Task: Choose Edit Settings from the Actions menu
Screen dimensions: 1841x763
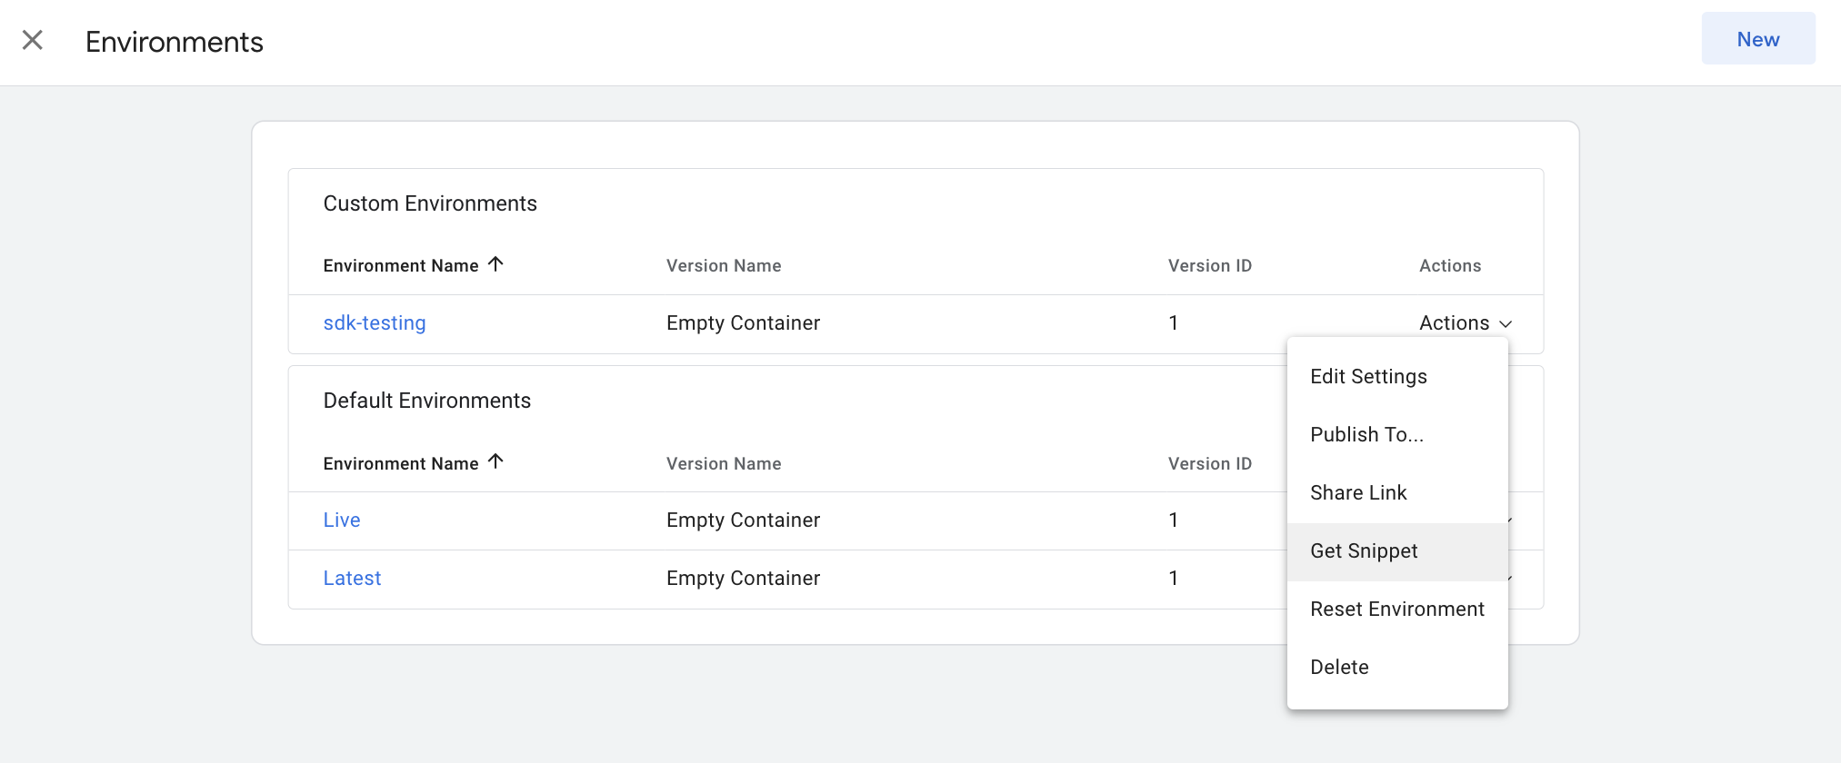Action: tap(1397, 377)
